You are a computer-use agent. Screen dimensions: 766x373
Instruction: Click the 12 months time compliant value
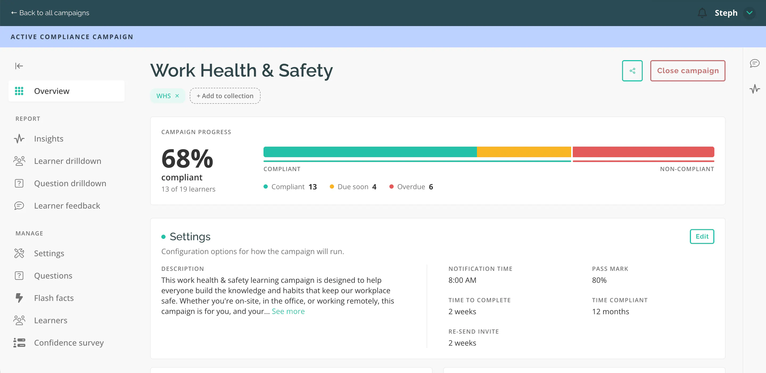[611, 312]
